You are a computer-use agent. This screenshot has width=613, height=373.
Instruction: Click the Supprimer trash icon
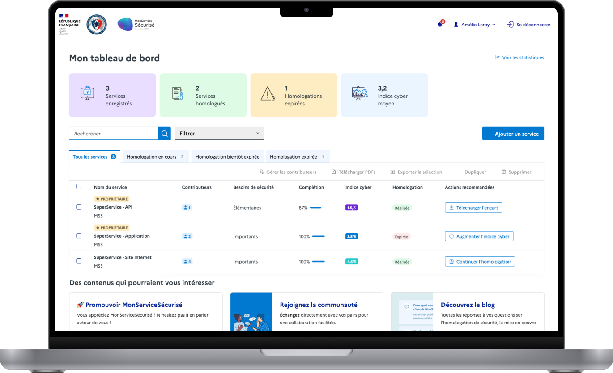tap(504, 172)
